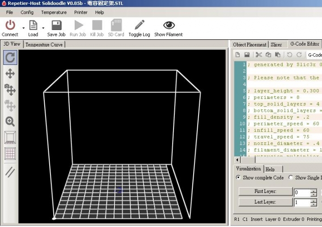The width and height of the screenshot is (322, 227).
Task: Expand the Load dropdown arrow
Action: tap(43, 28)
